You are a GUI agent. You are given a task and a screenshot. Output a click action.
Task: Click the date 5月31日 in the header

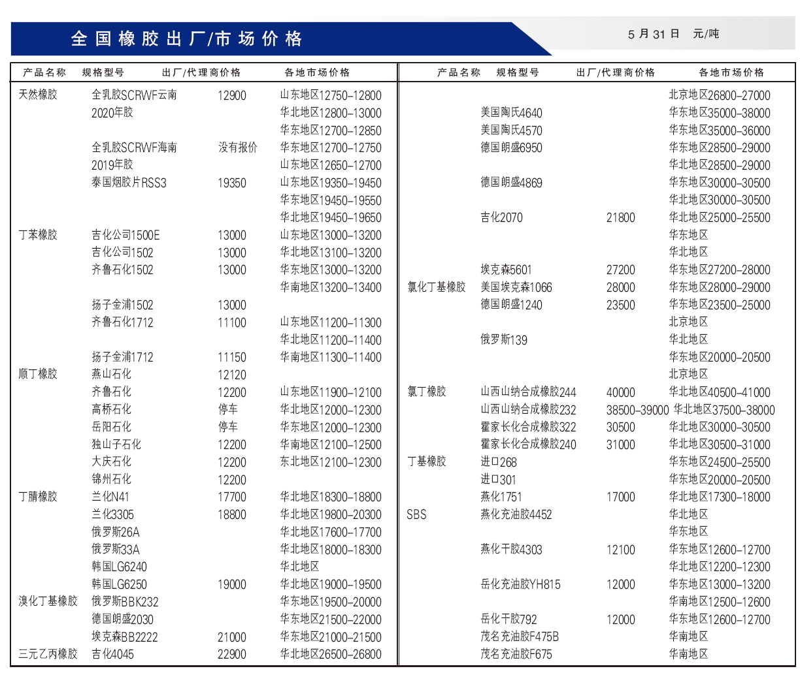click(654, 34)
